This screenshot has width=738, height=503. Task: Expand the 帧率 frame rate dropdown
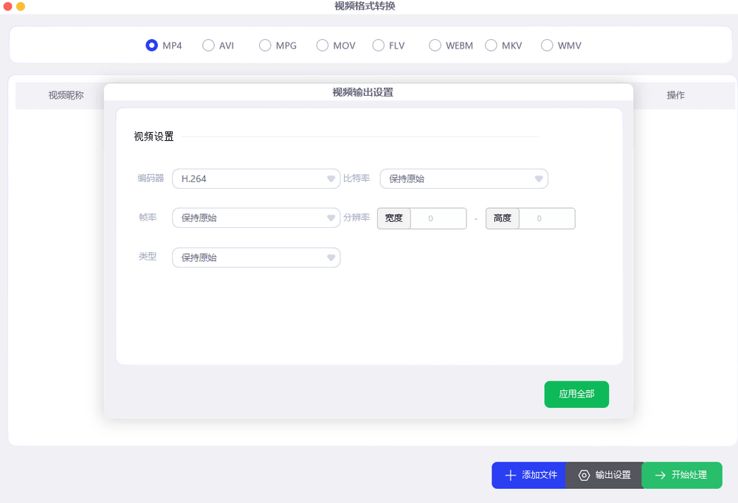256,218
